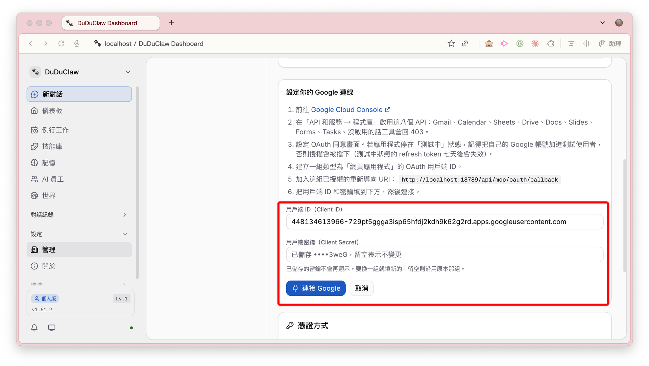Activate the microphone icon in toolbar

point(77,44)
